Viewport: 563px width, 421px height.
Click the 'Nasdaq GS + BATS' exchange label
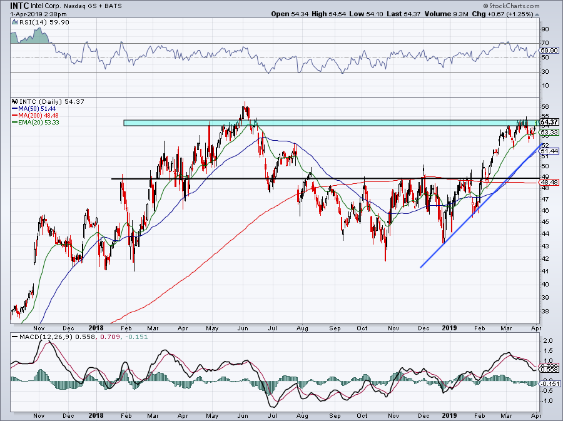[x=93, y=6]
